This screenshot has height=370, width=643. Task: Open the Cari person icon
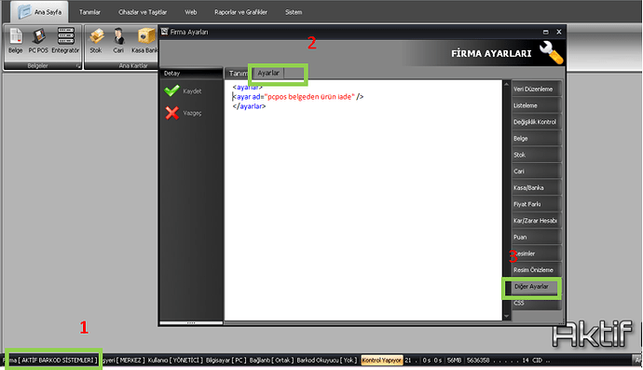tap(118, 41)
